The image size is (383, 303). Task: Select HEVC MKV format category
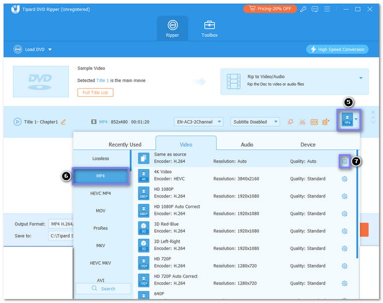(x=100, y=263)
